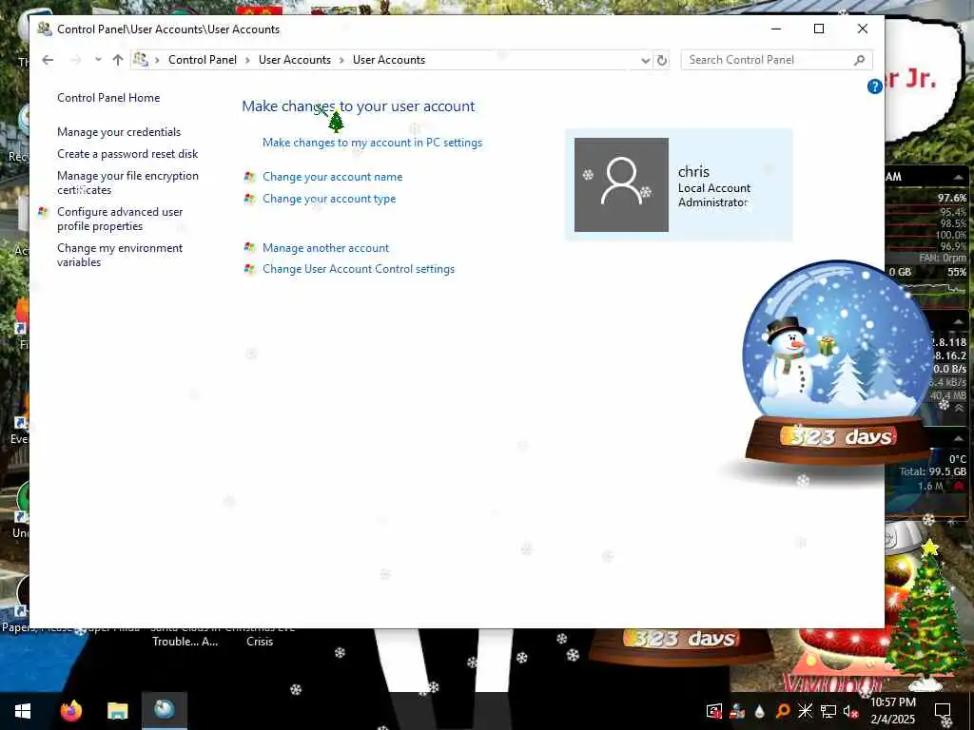
Task: Click the first system tray window icon
Action: [x=714, y=711]
